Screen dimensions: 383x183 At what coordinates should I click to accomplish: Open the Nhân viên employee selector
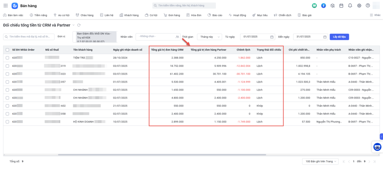(x=158, y=37)
